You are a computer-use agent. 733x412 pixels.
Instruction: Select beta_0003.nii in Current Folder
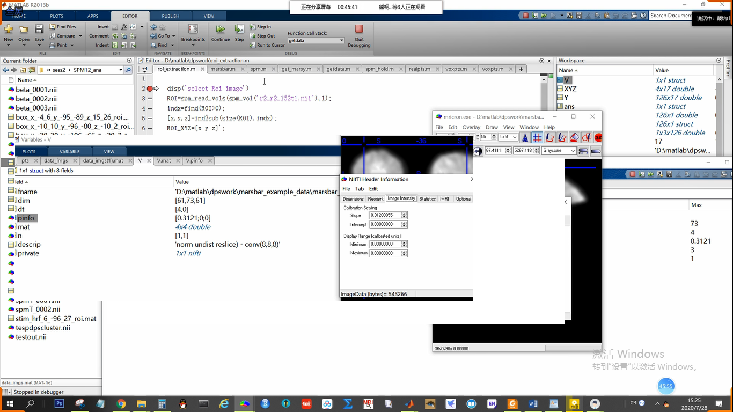(36, 108)
